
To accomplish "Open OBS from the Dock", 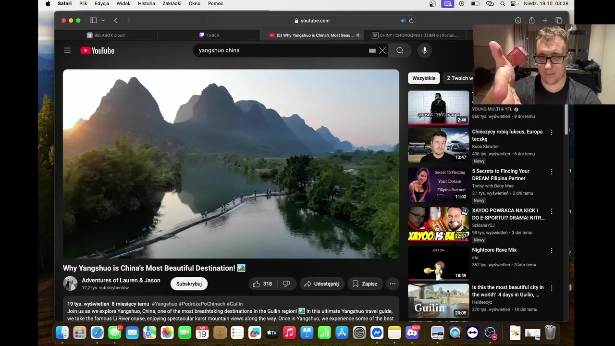I will click(x=490, y=332).
